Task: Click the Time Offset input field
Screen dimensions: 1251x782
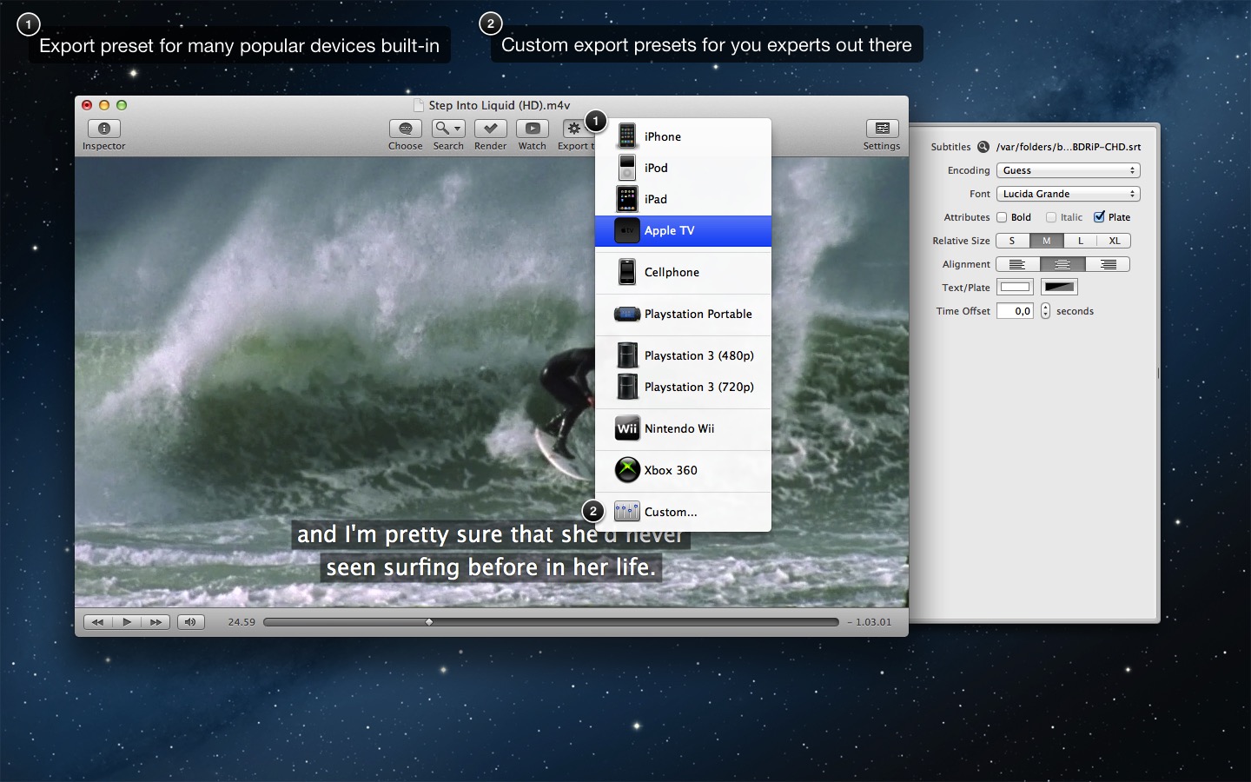Action: [1015, 311]
